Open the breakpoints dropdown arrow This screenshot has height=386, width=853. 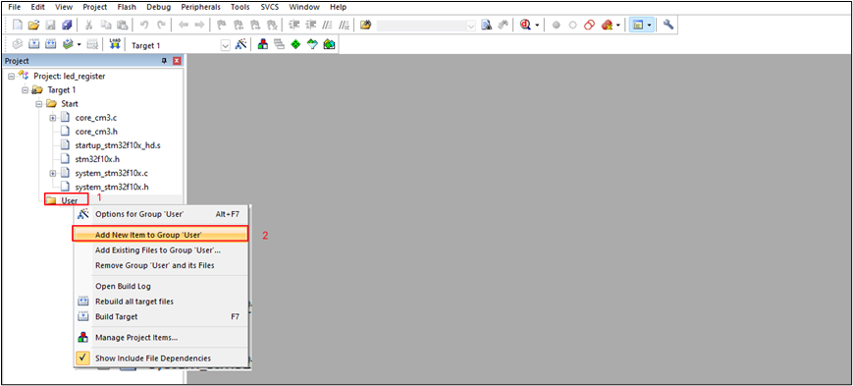coord(618,25)
